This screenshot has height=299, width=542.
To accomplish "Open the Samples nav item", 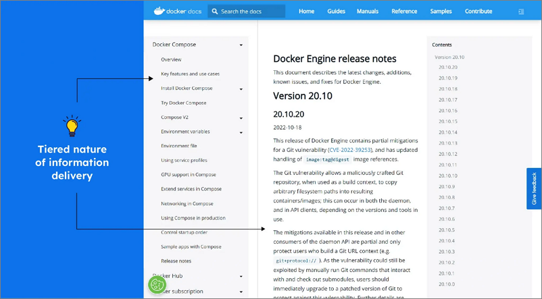I will click(441, 11).
